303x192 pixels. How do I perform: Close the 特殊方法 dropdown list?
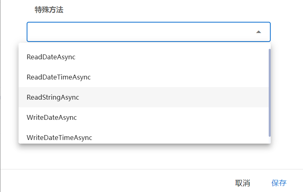(x=259, y=32)
